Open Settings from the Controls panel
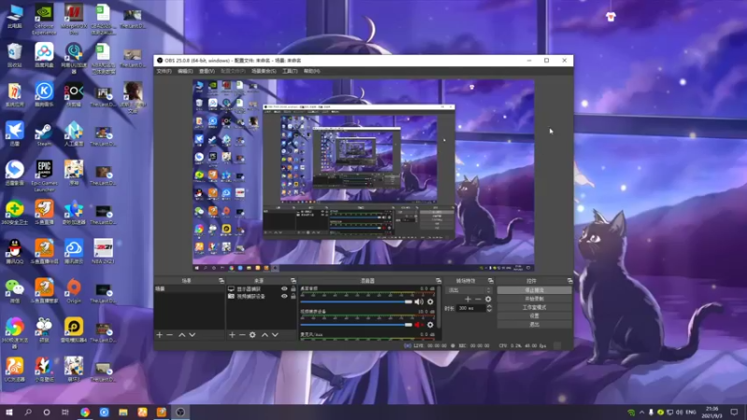 [534, 315]
